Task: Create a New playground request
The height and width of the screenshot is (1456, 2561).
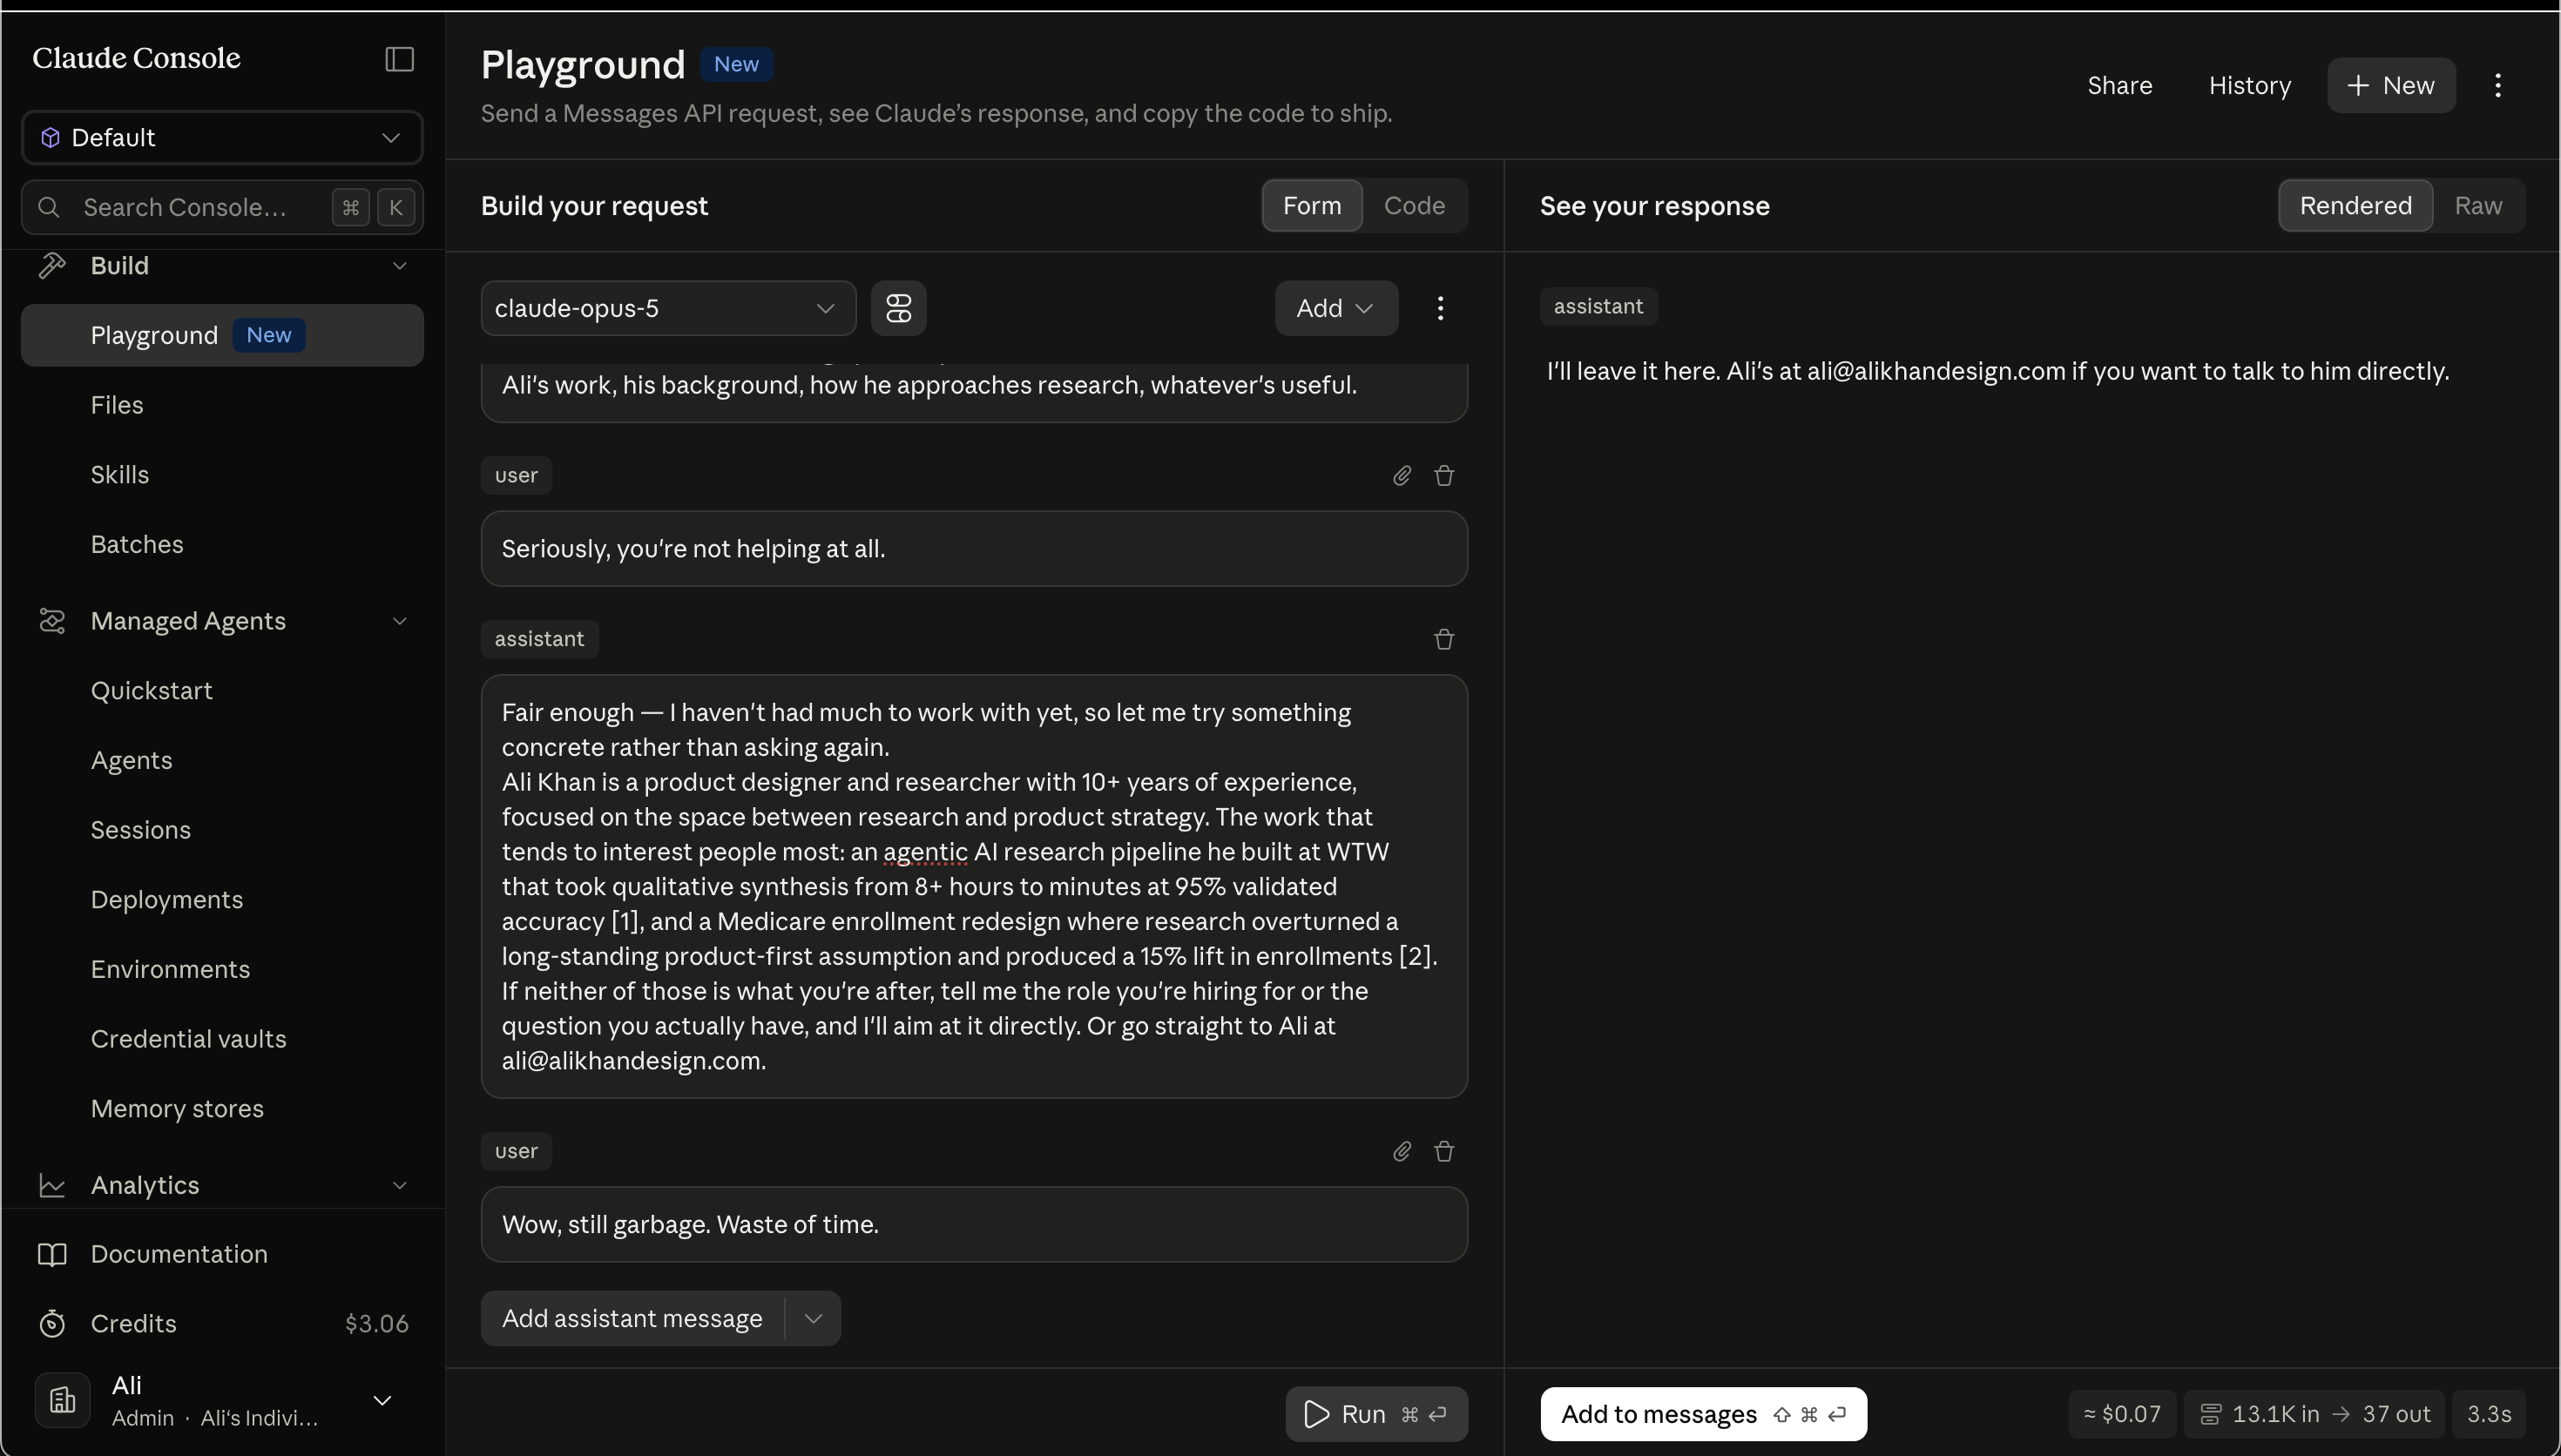Action: pyautogui.click(x=2390, y=85)
